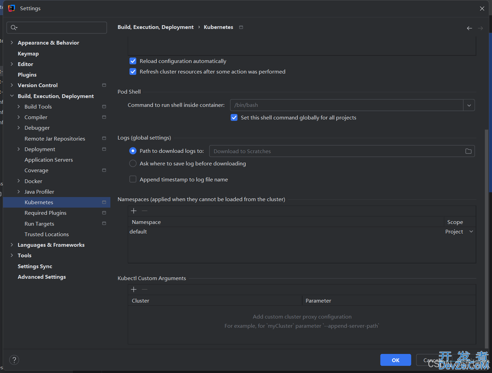The image size is (492, 373).
Task: Navigate back with the left arrow
Action: [470, 28]
